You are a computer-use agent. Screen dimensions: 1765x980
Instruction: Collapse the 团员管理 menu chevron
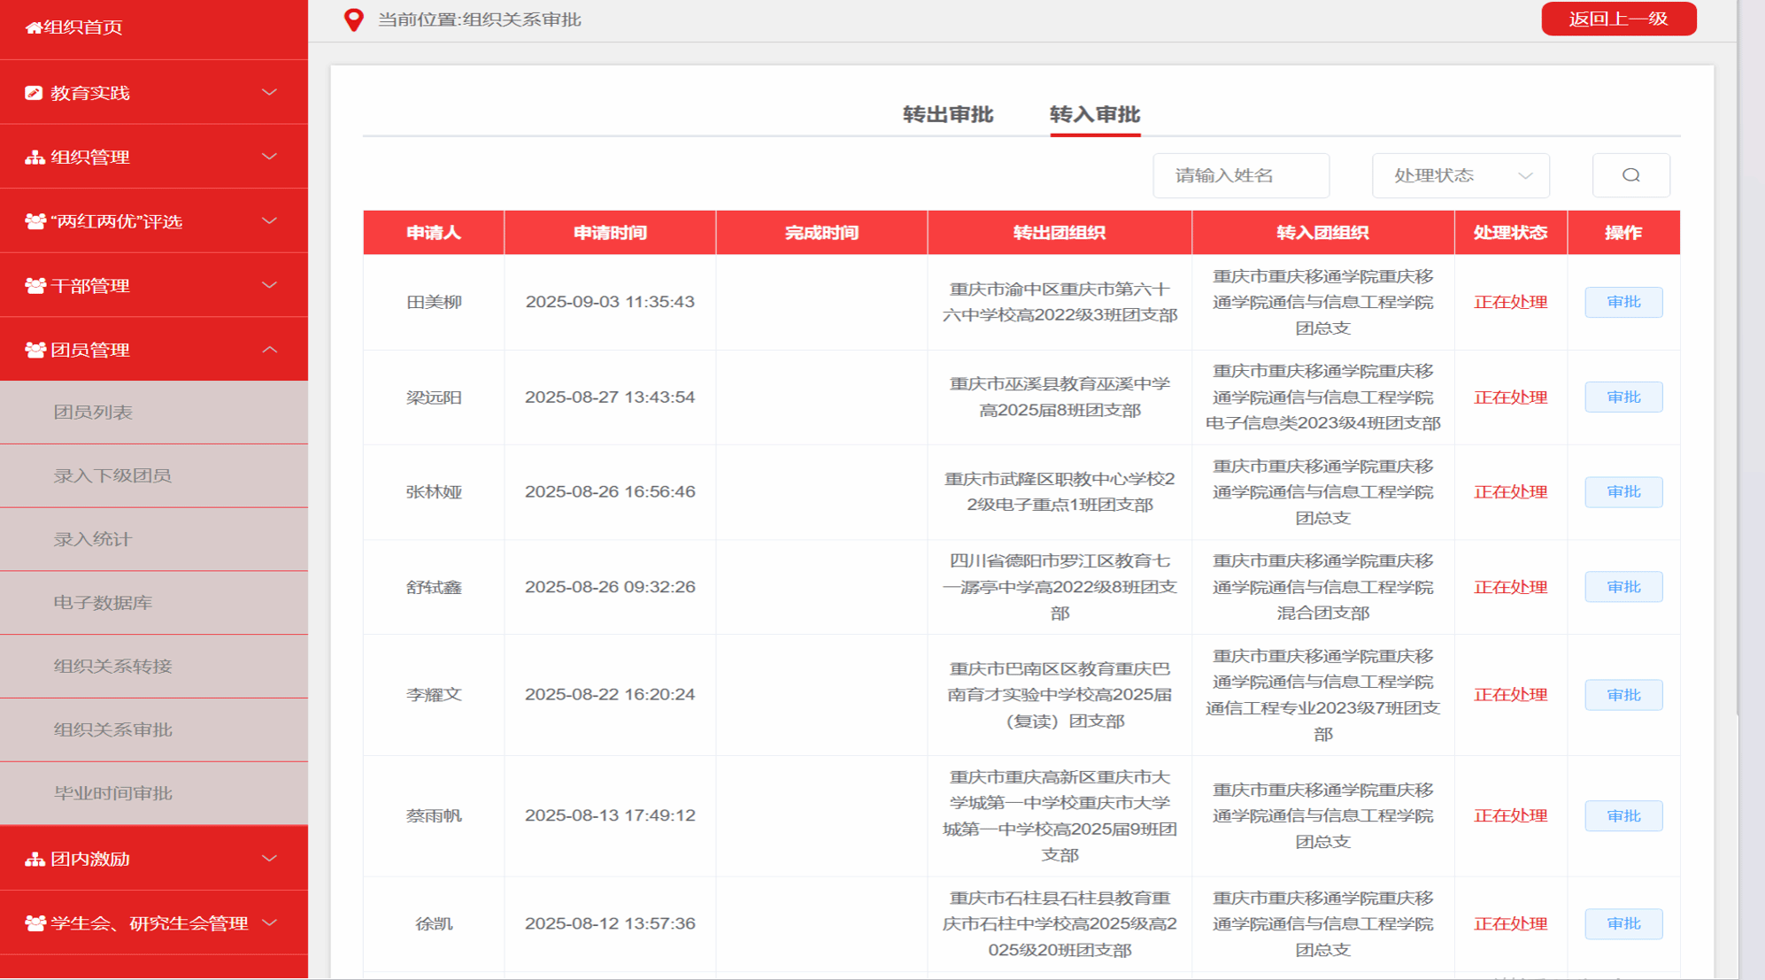pyautogui.click(x=270, y=350)
